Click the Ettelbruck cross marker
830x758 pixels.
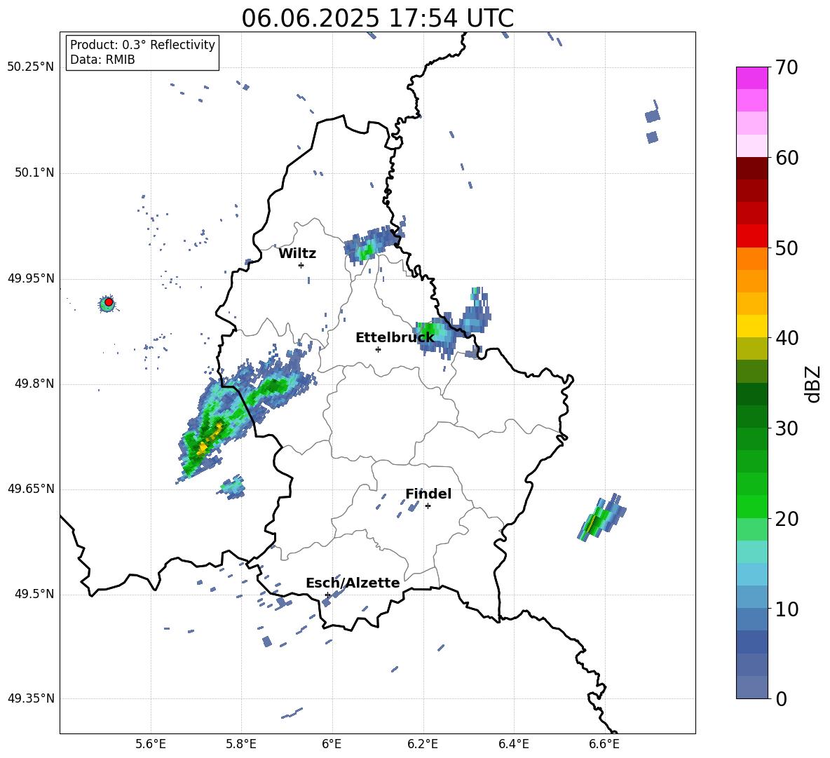pyautogui.click(x=378, y=349)
